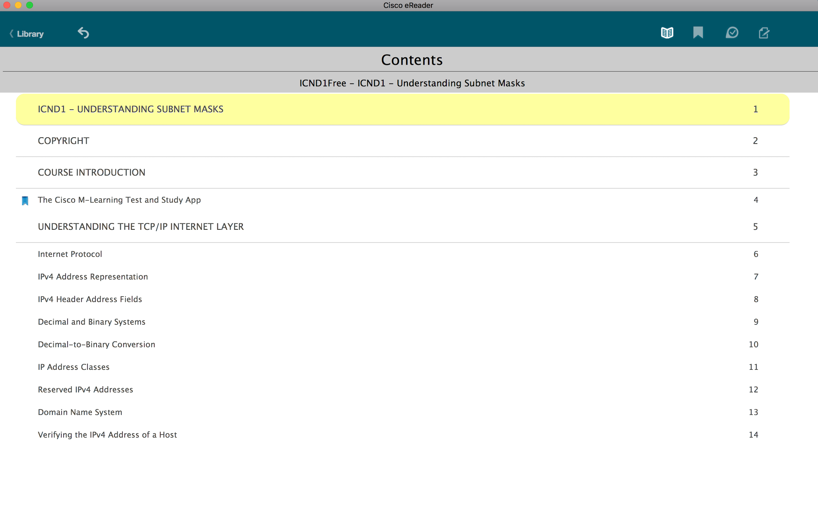818x511 pixels.
Task: Click the green fullscreen window button
Action: 30,5
